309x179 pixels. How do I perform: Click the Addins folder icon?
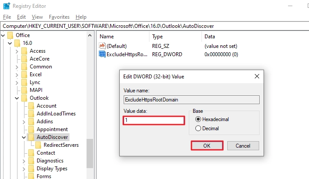point(31,122)
